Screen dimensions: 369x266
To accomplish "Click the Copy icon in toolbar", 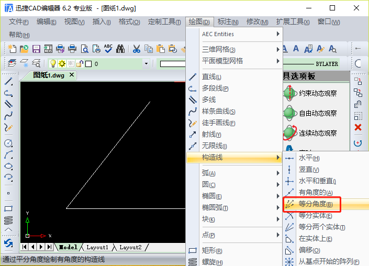I will [x=149, y=49].
